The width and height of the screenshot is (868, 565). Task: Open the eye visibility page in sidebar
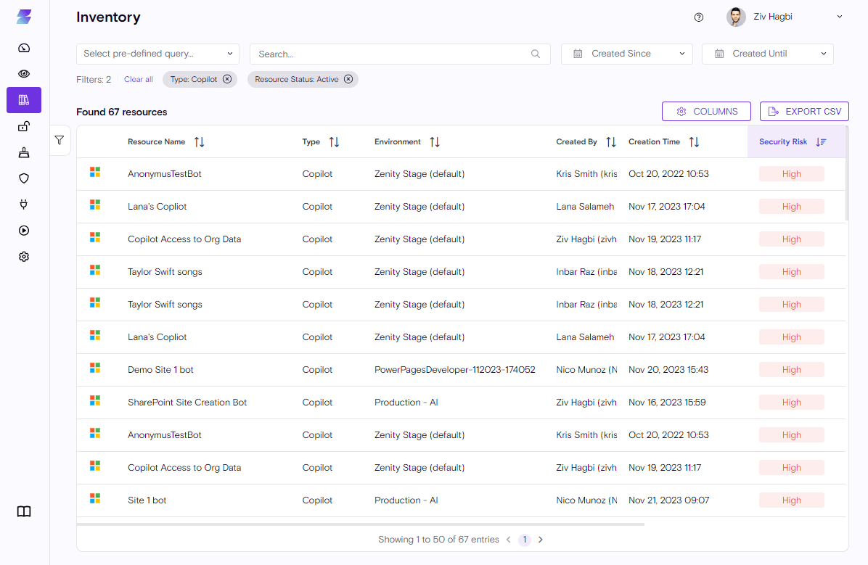tap(24, 73)
